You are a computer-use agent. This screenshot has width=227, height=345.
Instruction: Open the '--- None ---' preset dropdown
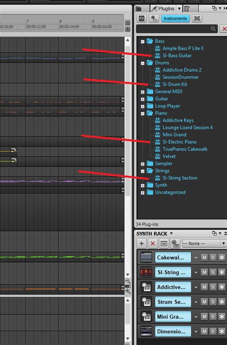pyautogui.click(x=204, y=243)
